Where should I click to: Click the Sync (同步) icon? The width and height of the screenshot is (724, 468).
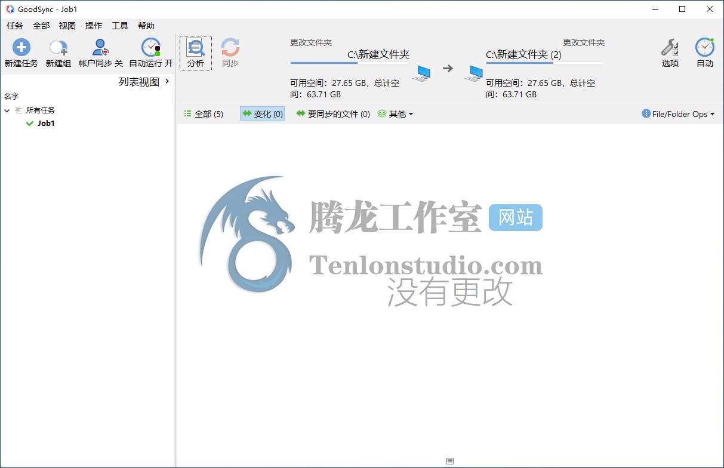230,48
